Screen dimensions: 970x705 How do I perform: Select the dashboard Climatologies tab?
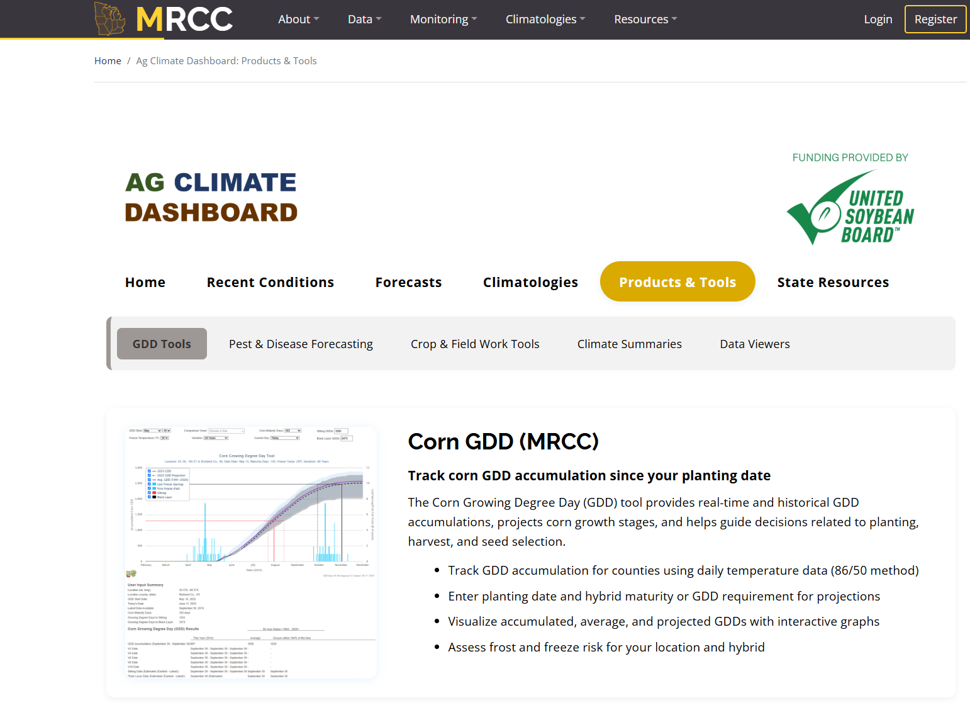click(531, 282)
